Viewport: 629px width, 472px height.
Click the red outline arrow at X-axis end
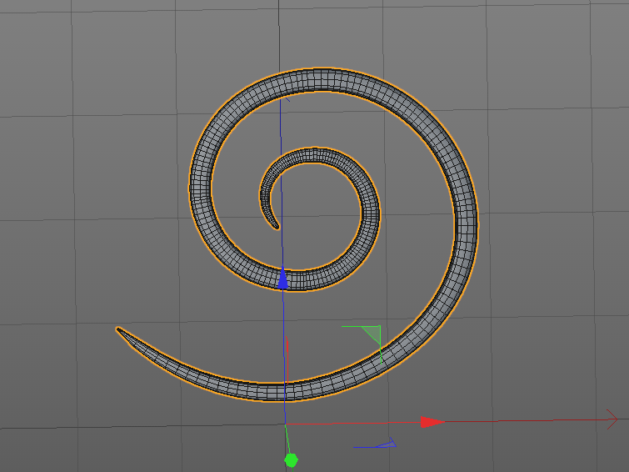(612, 419)
